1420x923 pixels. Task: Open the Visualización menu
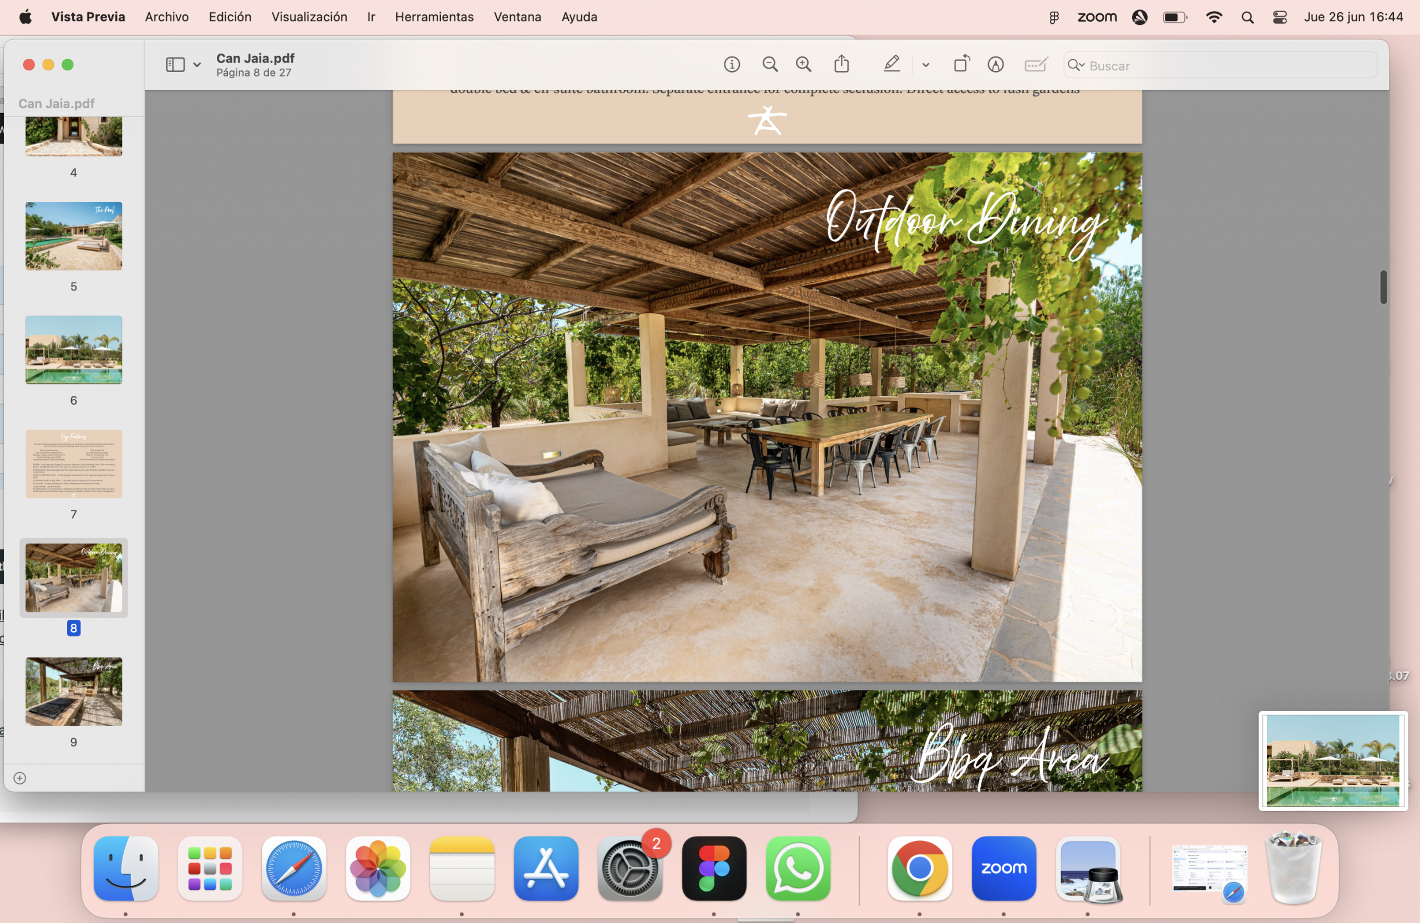[x=309, y=17]
